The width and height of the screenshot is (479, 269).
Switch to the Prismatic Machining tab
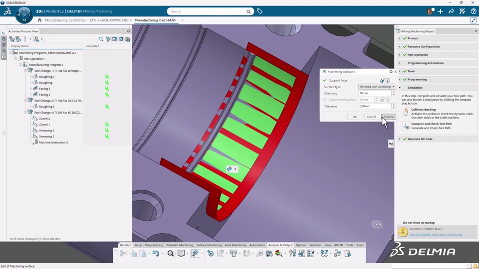180,245
